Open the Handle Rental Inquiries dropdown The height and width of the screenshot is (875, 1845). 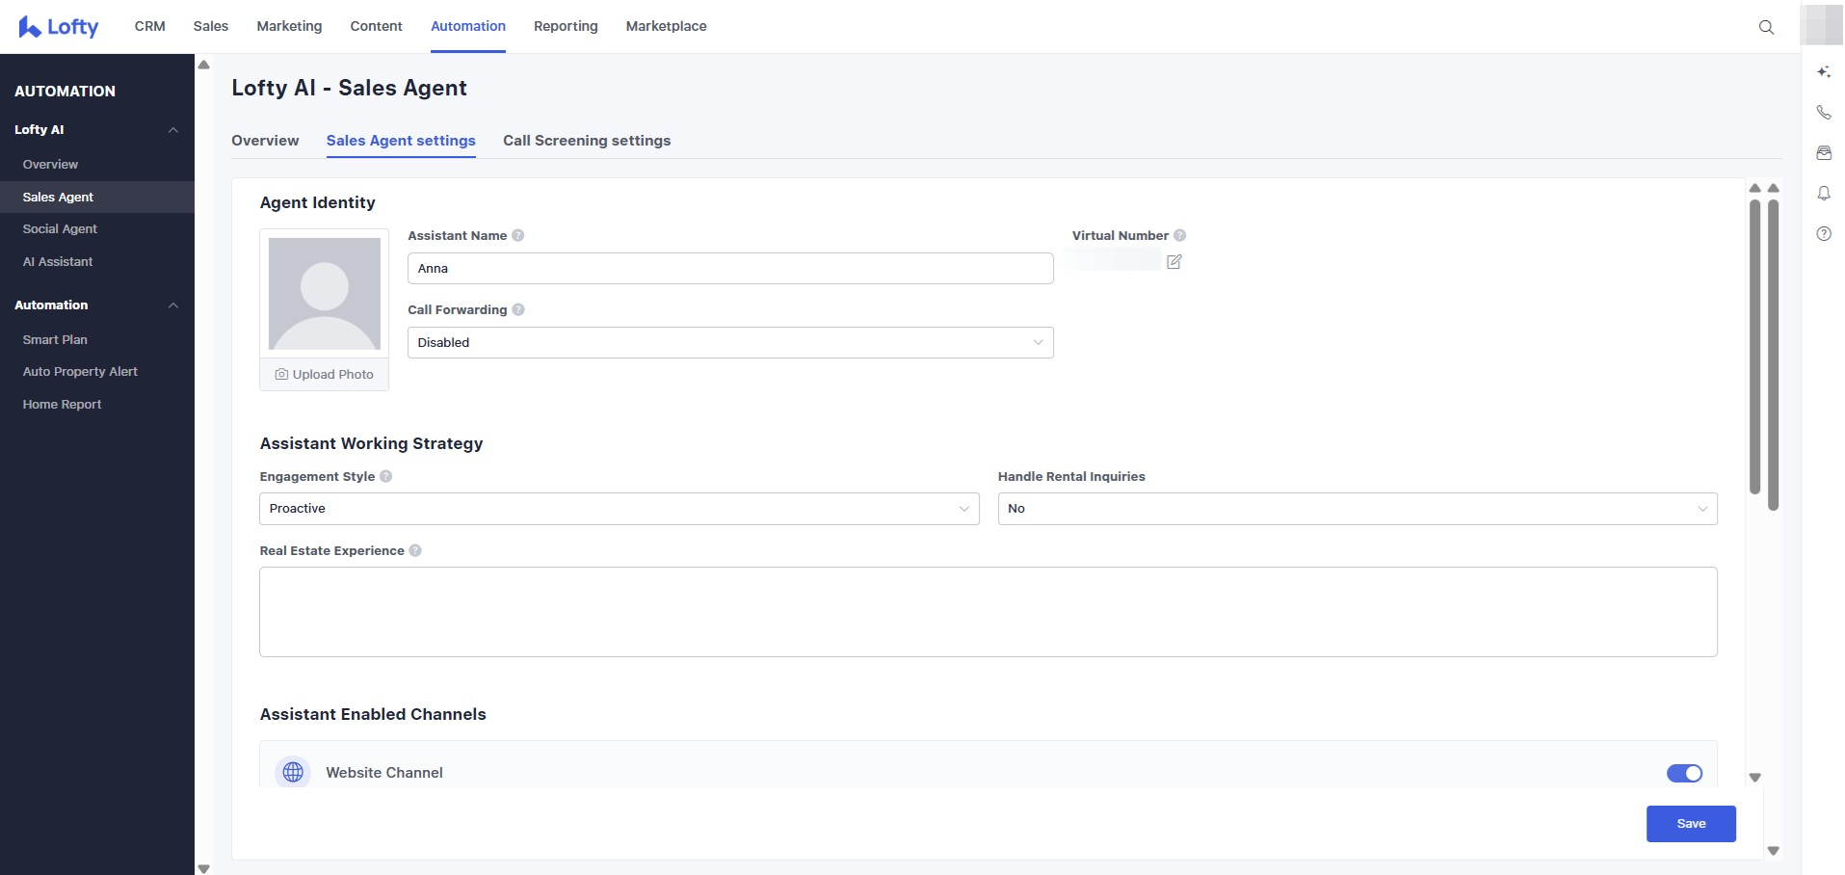click(1357, 509)
